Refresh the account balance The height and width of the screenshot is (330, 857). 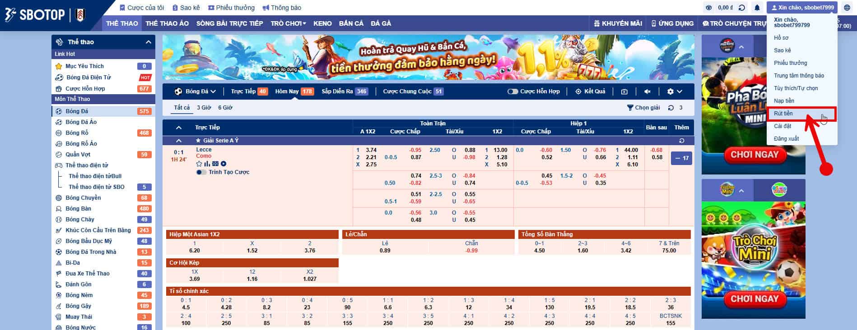(x=741, y=8)
